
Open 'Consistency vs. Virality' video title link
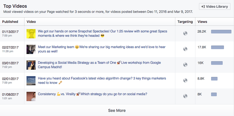pyautogui.click(x=92, y=94)
